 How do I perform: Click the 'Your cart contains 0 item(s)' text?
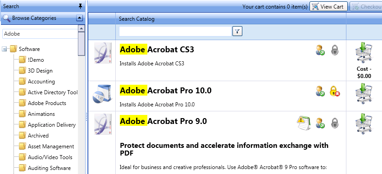275,7
